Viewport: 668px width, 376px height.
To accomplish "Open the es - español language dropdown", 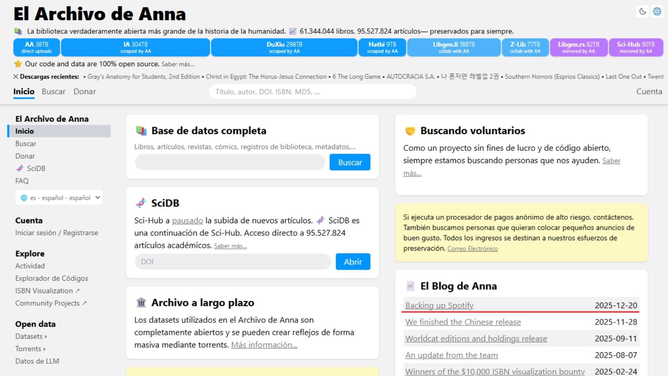I will click(x=59, y=197).
